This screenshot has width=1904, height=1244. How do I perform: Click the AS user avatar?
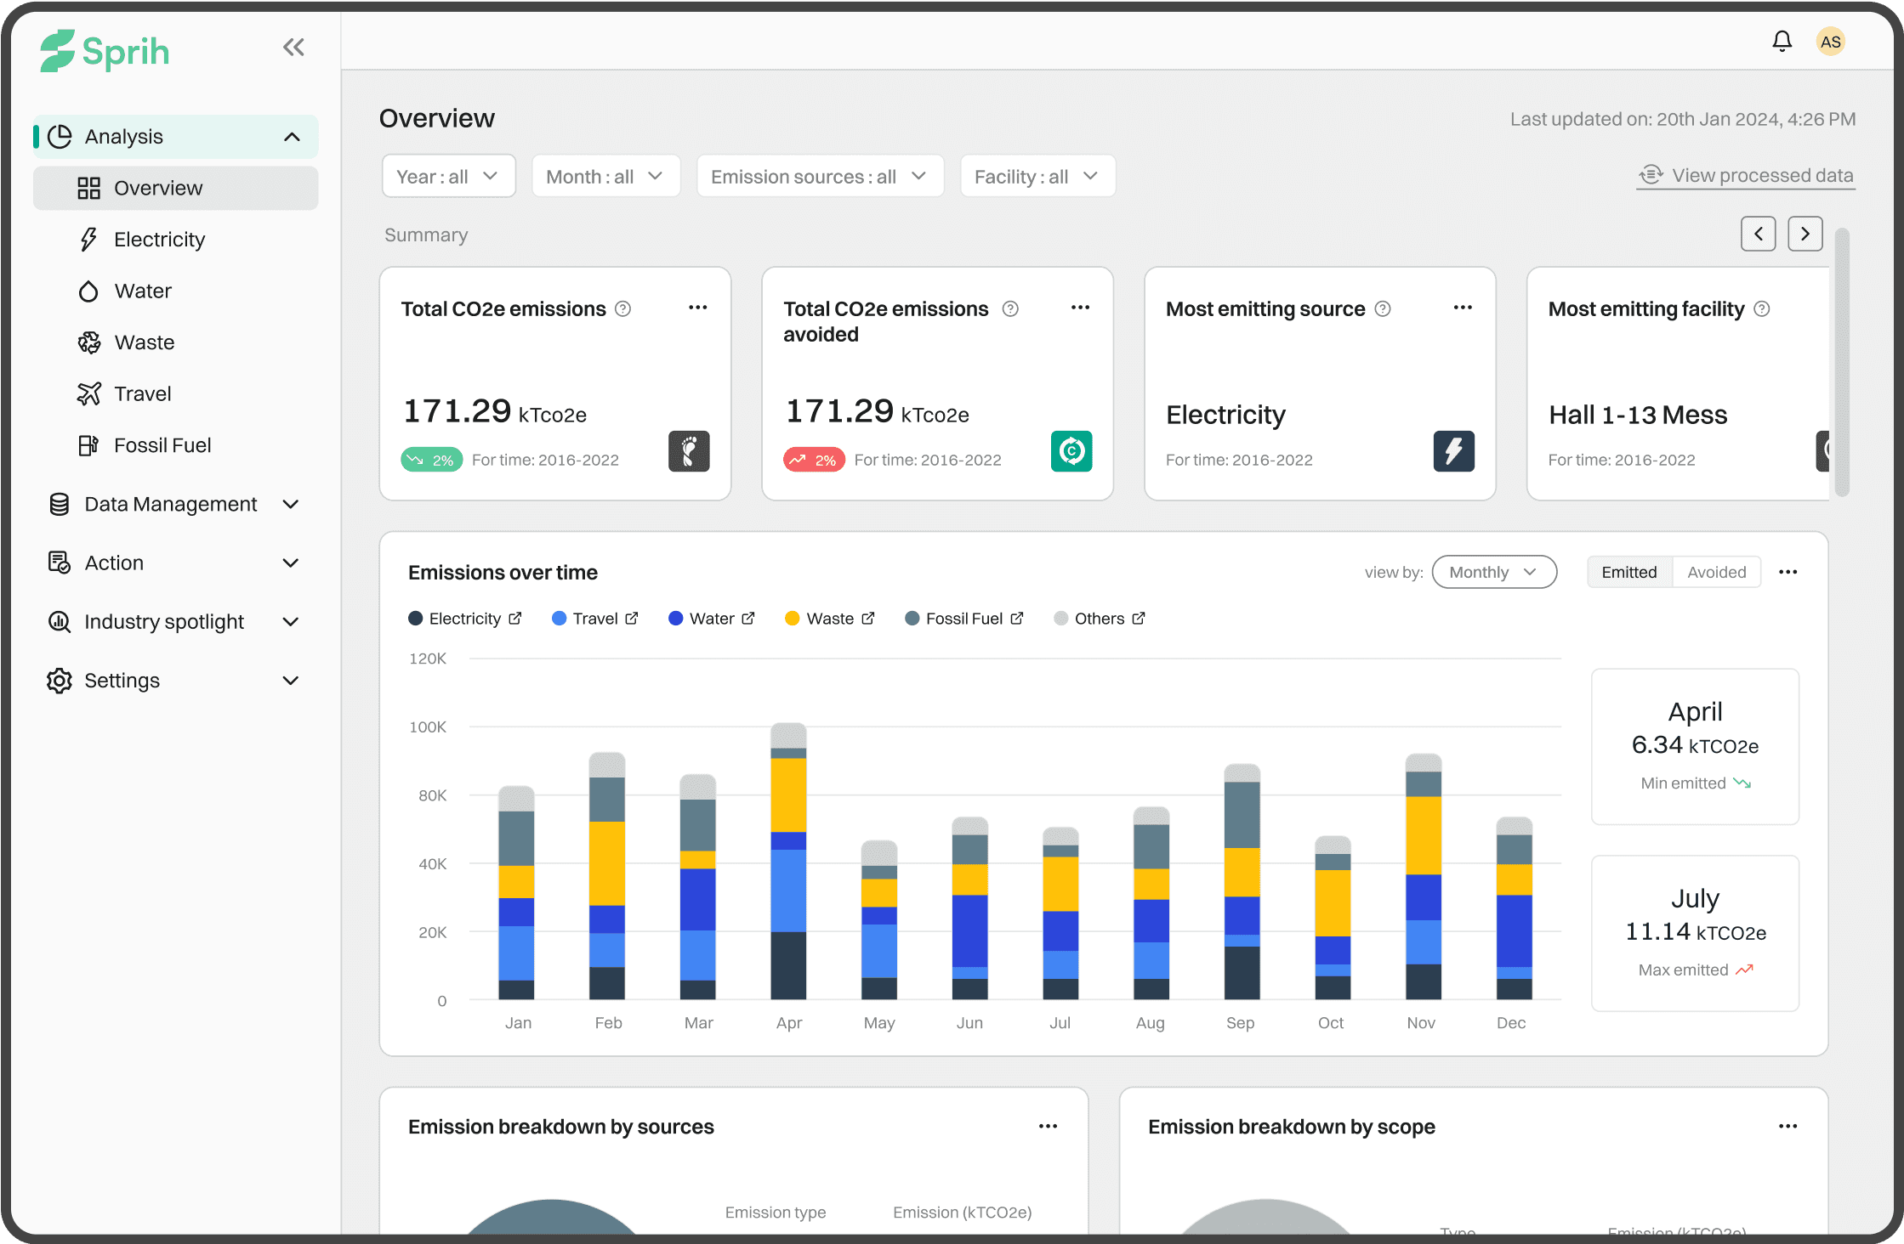pos(1830,42)
